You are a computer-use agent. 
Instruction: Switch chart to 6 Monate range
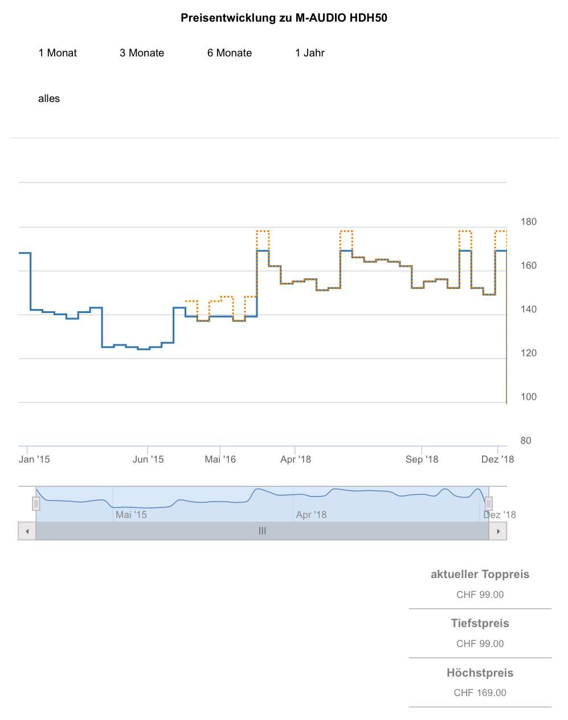click(230, 53)
